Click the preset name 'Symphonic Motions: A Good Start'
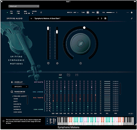 click(x=47, y=19)
